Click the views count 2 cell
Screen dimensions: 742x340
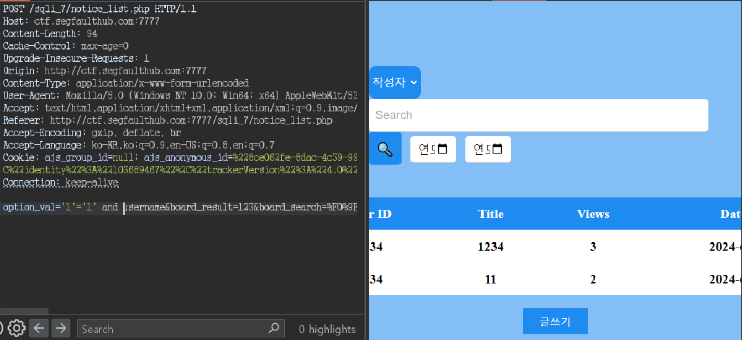pos(593,280)
